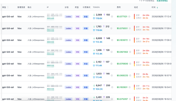Click the info icon beside the $0.077121 cost
176x101 pixels.
coord(129,17)
